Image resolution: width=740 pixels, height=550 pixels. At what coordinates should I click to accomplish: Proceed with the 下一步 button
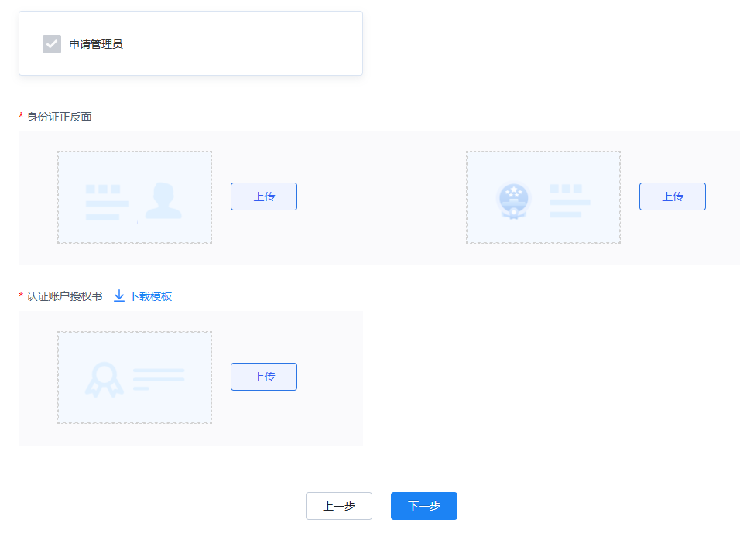click(424, 506)
